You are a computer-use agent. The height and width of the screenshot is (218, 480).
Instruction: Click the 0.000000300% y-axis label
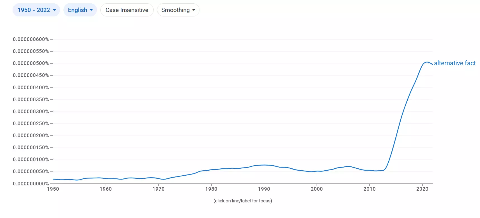[31, 112]
